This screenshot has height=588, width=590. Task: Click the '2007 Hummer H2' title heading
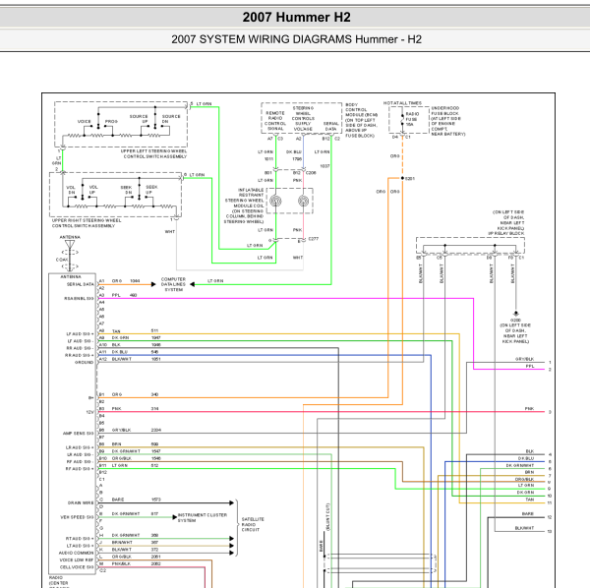[297, 17]
